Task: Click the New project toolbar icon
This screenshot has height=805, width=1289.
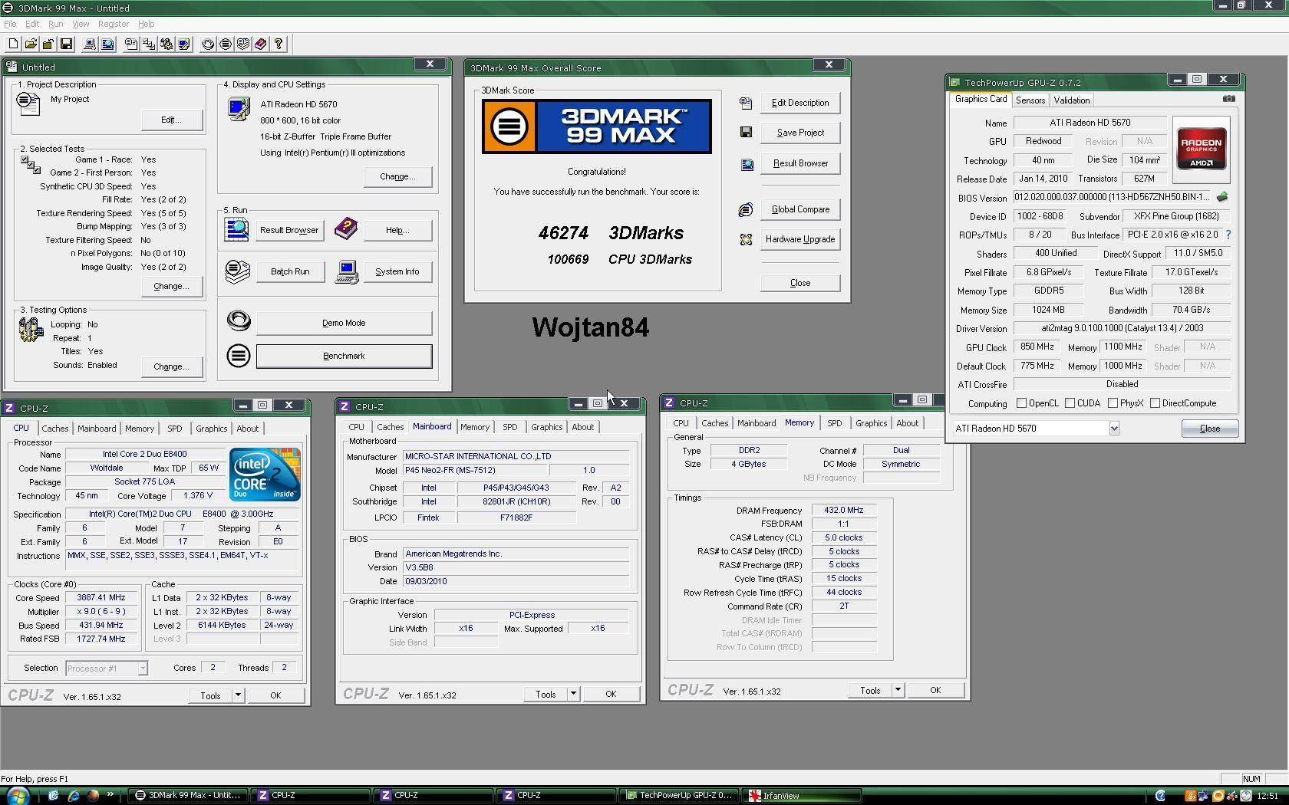Action: click(14, 44)
